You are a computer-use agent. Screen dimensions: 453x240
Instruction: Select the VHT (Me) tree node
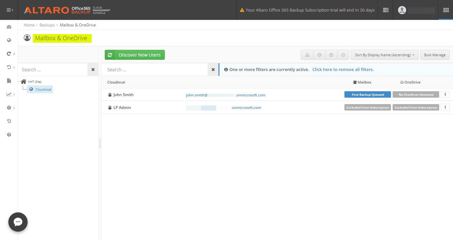coord(34,82)
